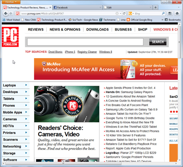Open the Bing search engine selector
183x167 pixels.
pos(131,13)
